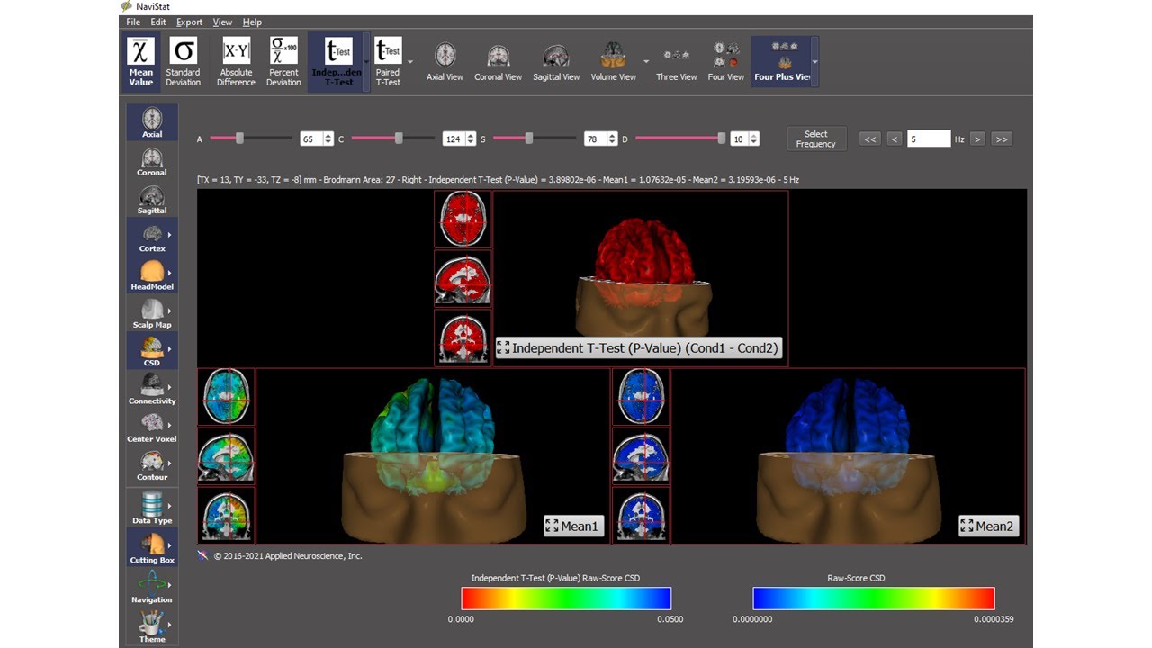
Task: Jump to first frequency with << button
Action: [870, 139]
